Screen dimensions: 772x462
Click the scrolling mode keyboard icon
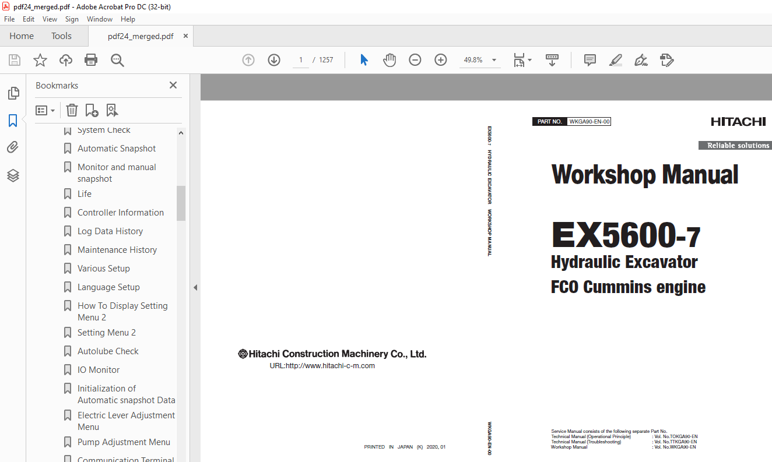(x=552, y=60)
